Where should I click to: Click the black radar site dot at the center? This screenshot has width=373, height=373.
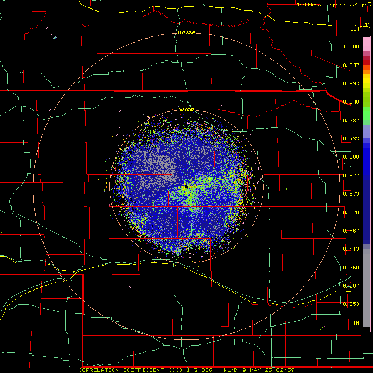(186, 186)
